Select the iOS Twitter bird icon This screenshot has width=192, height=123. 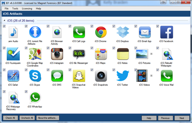coord(123,76)
